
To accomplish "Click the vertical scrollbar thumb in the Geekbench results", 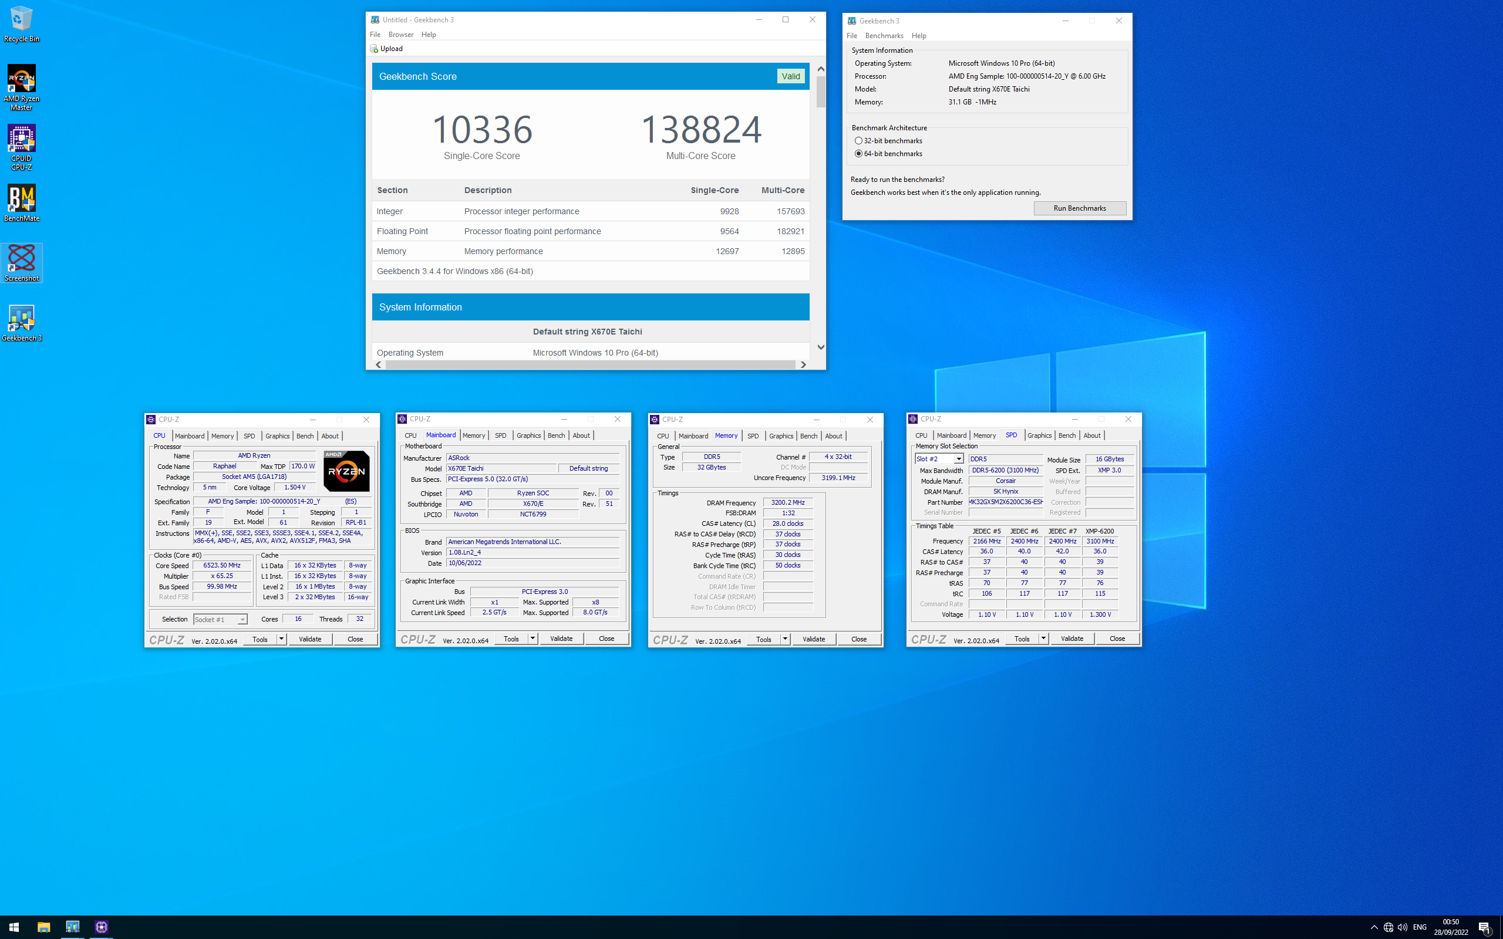I will [x=820, y=92].
